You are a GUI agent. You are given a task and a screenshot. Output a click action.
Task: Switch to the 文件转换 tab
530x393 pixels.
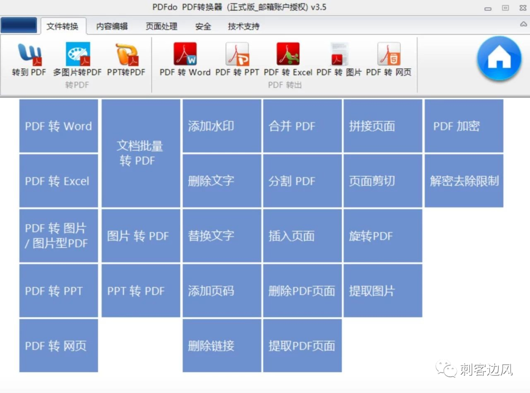click(62, 26)
